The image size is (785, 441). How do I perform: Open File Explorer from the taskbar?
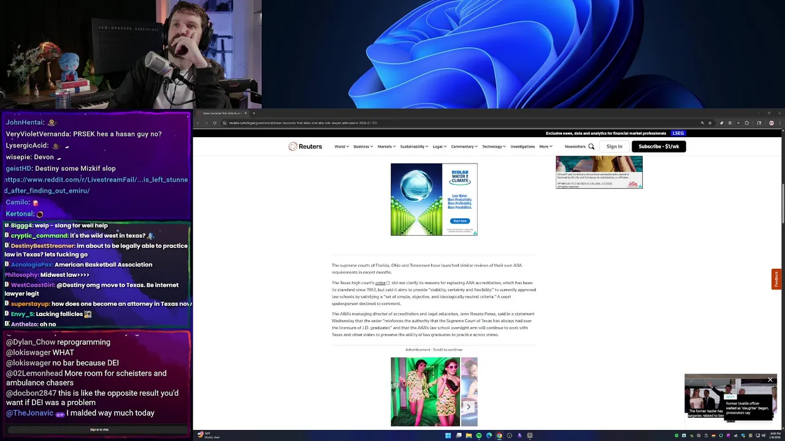tap(469, 435)
